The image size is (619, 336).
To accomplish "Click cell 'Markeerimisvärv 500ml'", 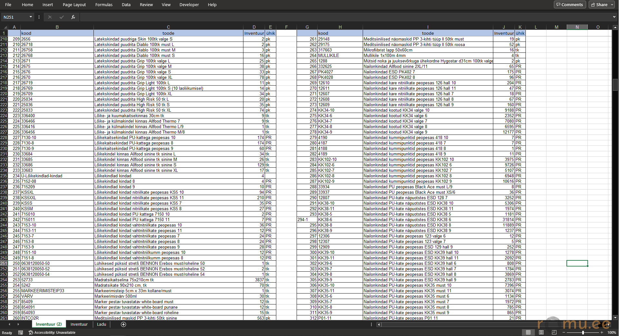I will click(x=168, y=296).
